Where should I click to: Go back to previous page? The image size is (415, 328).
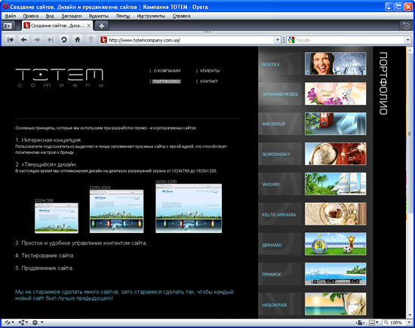(24, 40)
